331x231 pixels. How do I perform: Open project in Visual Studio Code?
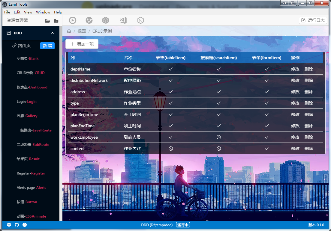(x=122, y=20)
